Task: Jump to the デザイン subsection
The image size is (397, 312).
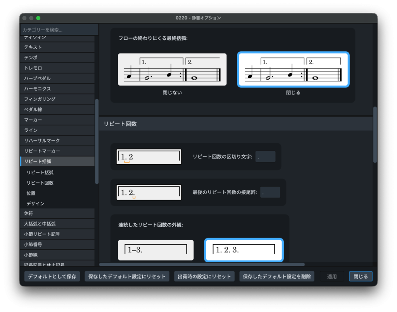Action: point(35,204)
